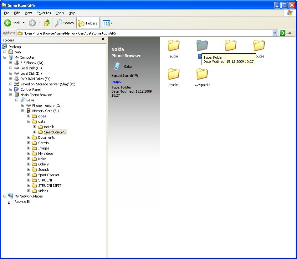Open the audio folder icon
Image resolution: width=297 pixels, height=259 pixels.
[174, 46]
